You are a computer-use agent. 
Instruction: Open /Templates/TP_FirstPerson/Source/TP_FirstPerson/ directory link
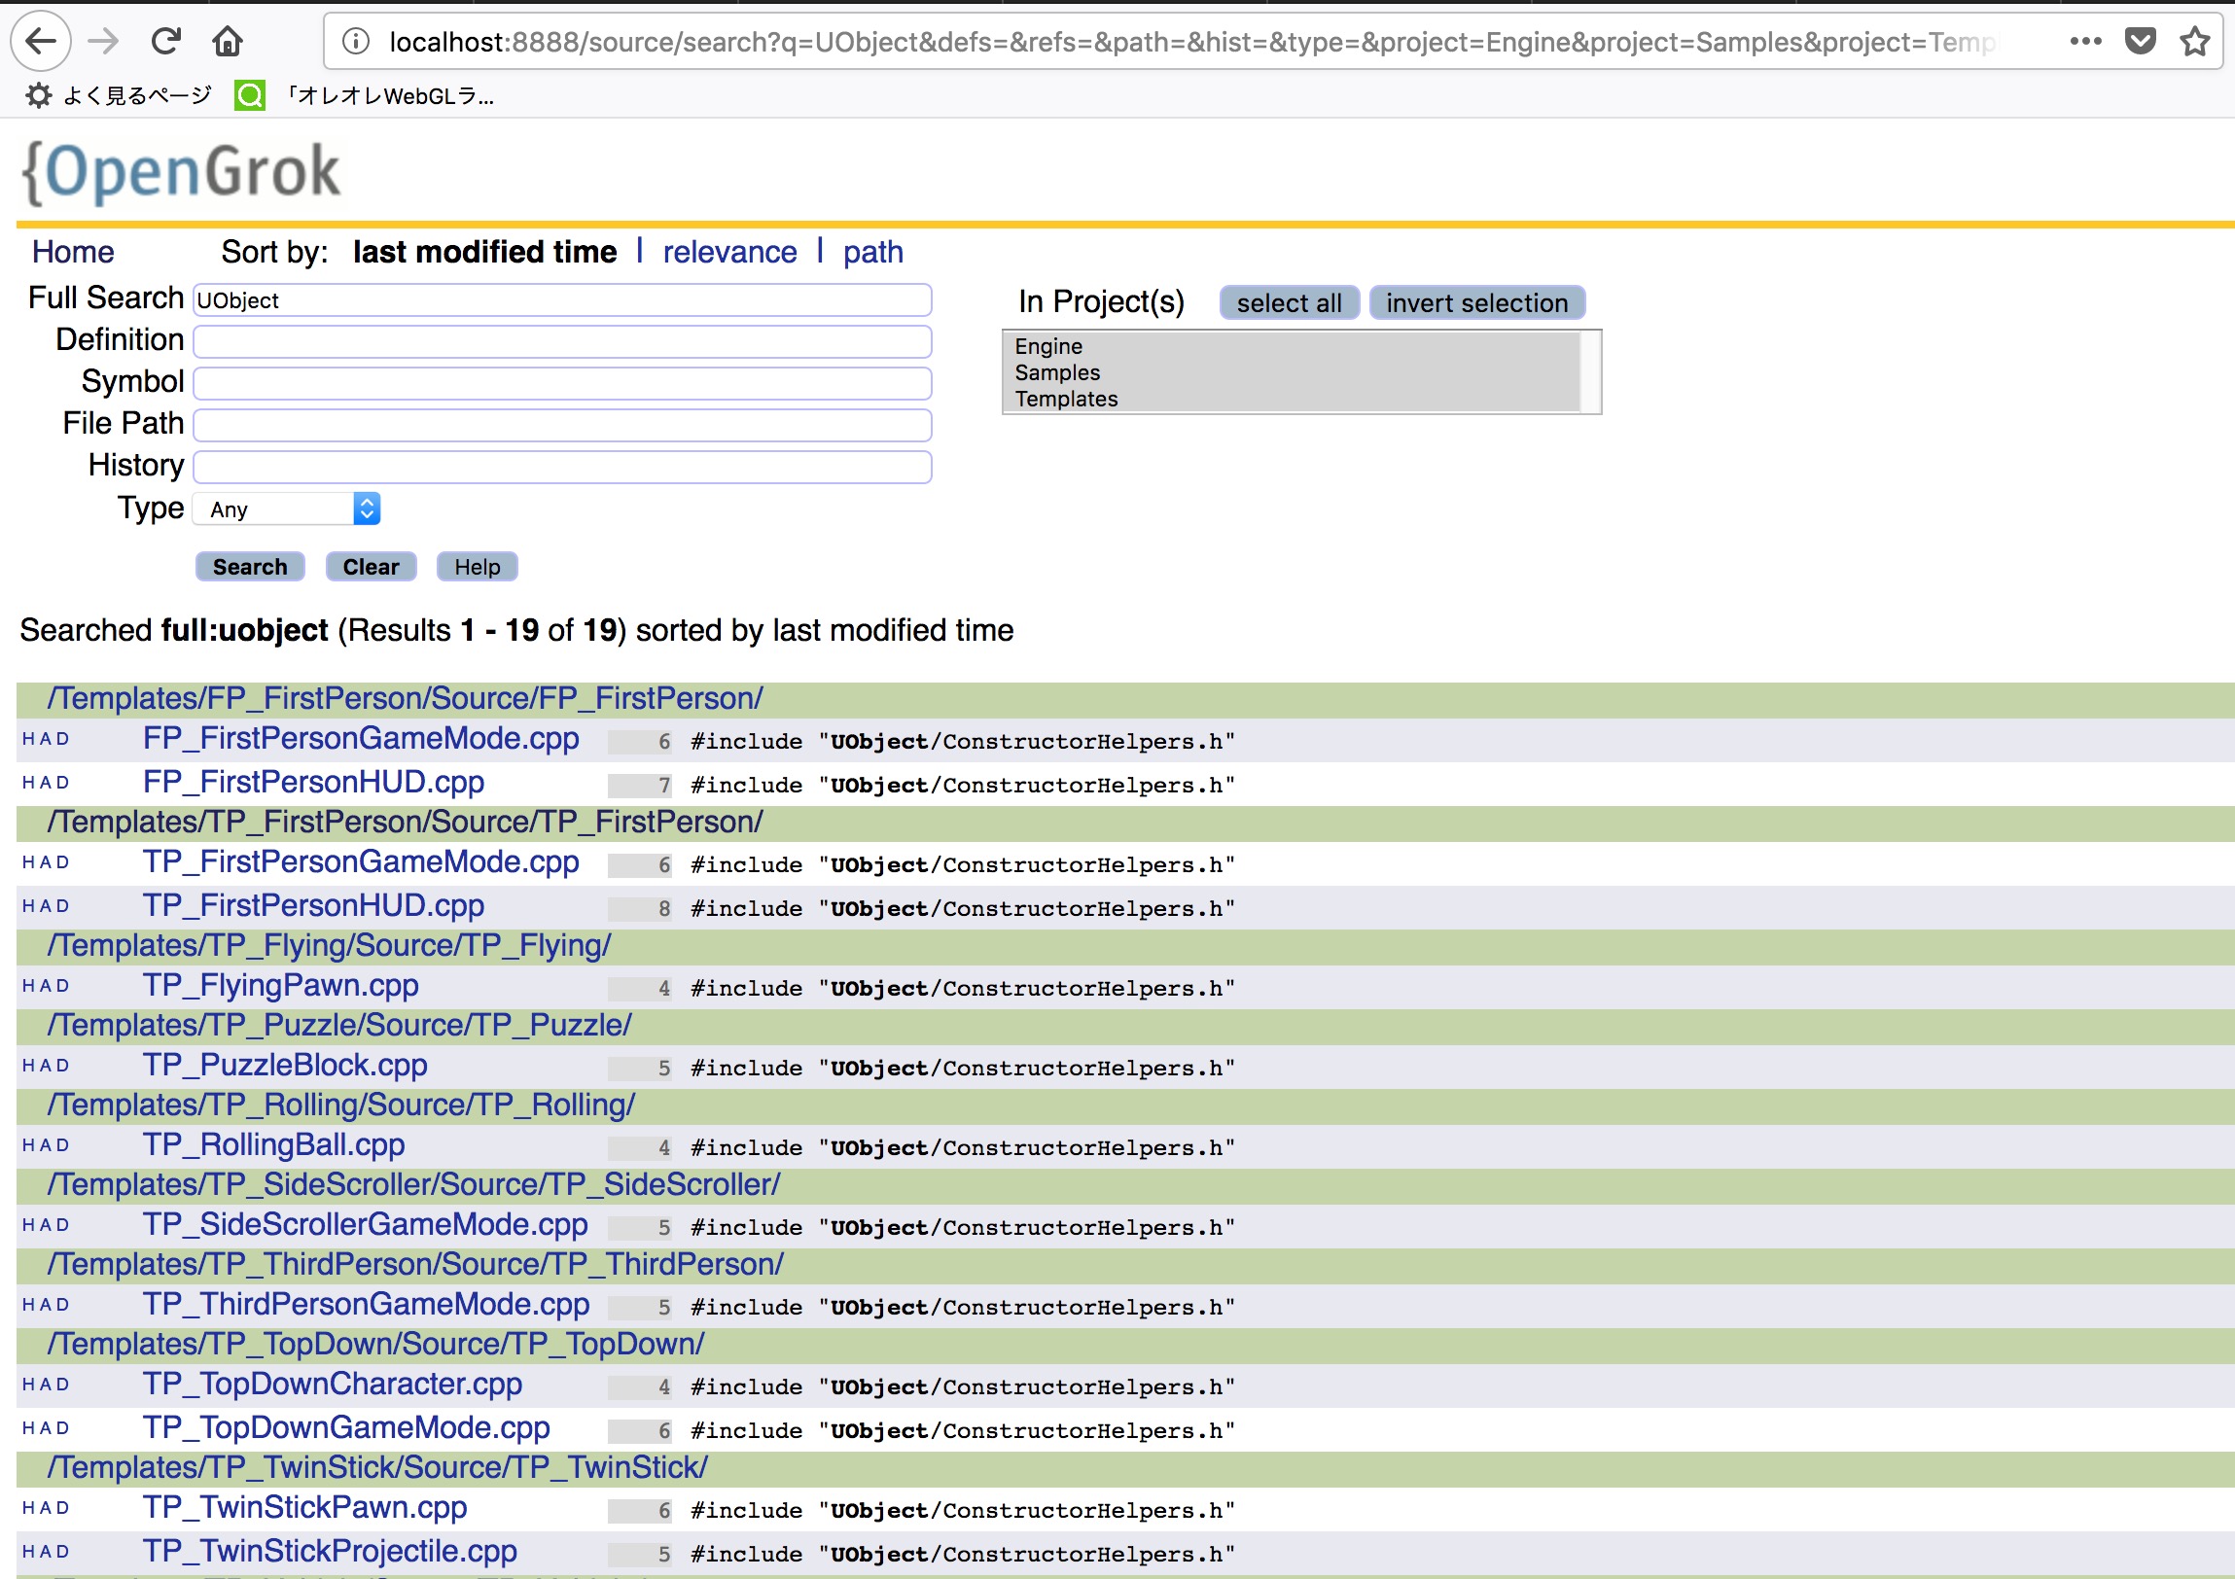(x=405, y=823)
